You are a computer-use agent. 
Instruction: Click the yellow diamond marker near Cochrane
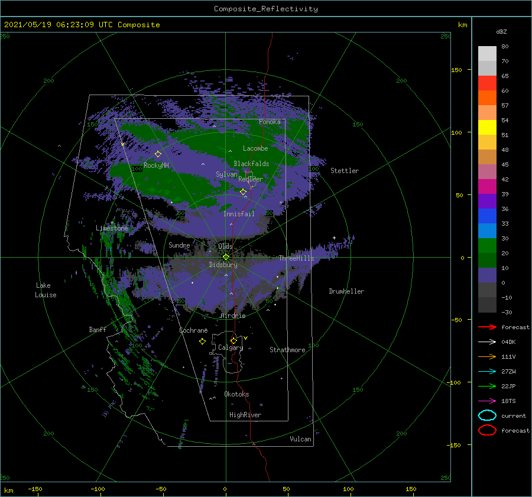[x=202, y=342]
